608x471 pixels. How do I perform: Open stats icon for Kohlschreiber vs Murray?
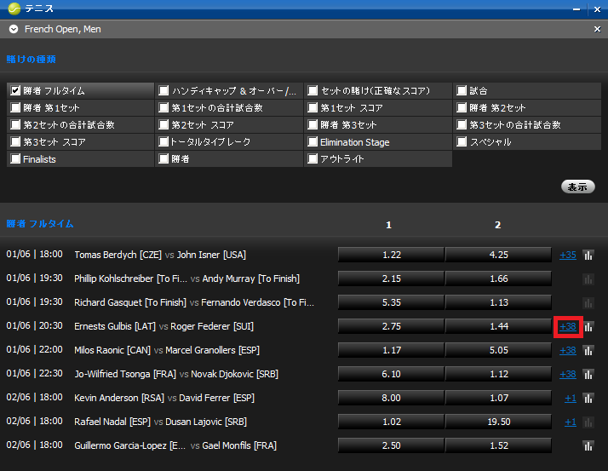point(588,279)
